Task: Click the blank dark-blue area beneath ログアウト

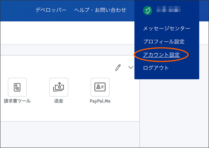Action: (166, 75)
